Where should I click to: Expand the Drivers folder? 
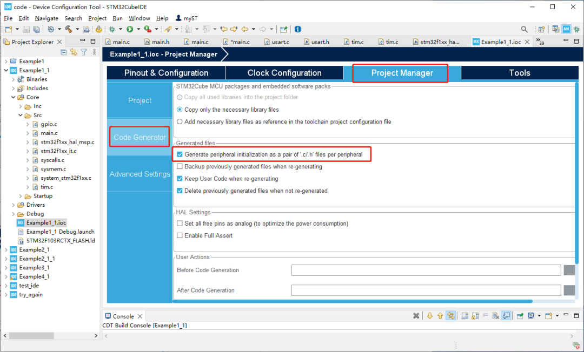14,205
